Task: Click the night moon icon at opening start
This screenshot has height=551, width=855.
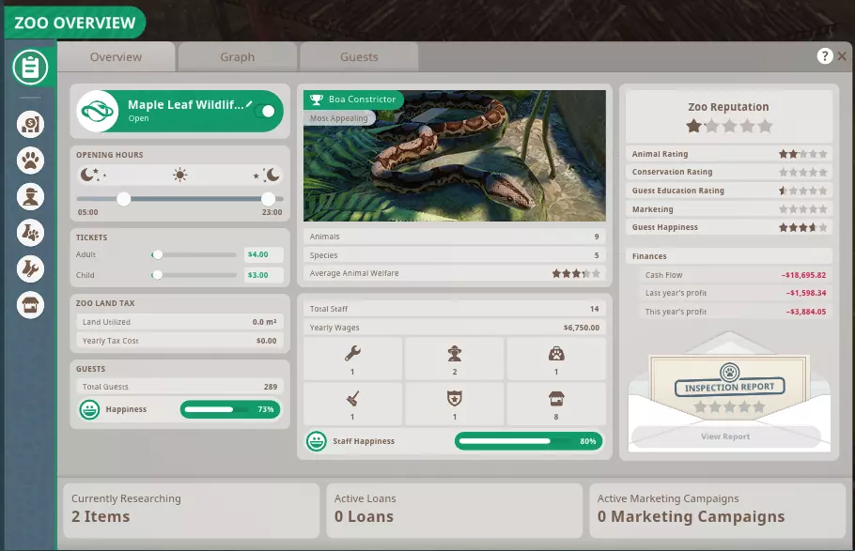Action: pyautogui.click(x=93, y=175)
